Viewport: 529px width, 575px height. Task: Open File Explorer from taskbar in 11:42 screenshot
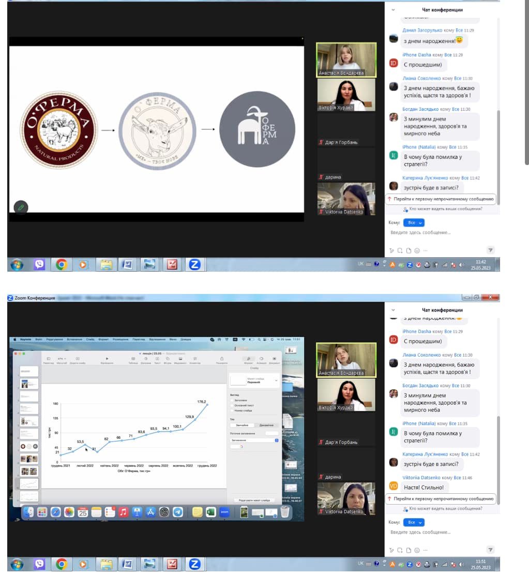[x=106, y=264]
